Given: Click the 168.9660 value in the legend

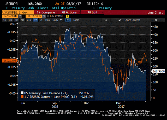Looking at the screenshot, I should coord(84,93).
